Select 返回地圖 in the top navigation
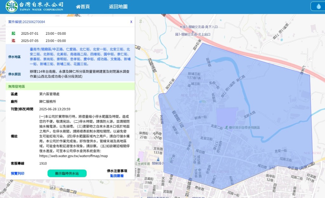Viewport: 325px width, 198px height. [x=118, y=6]
